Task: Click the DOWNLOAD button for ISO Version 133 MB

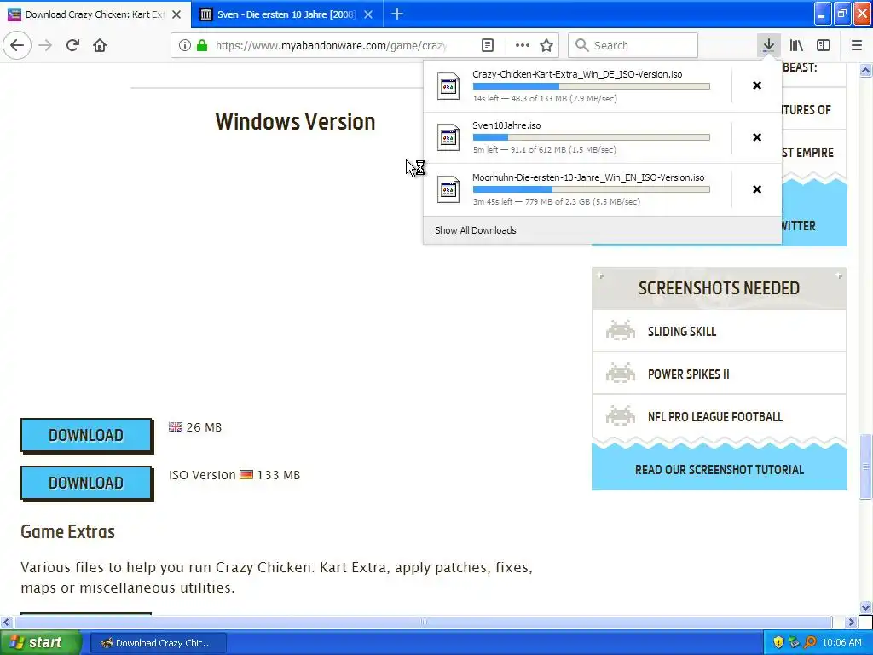Action: click(x=86, y=483)
